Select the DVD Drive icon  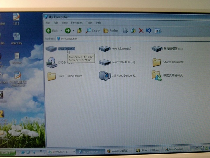coord(52,62)
